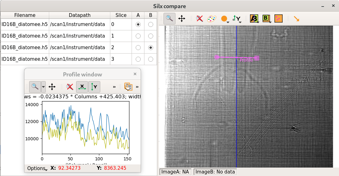Select the orange arrow profile line tool
The height and width of the screenshot is (176, 339).
[x=296, y=18]
